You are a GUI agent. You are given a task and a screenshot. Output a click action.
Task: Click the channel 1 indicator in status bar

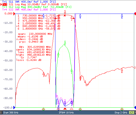1,113
